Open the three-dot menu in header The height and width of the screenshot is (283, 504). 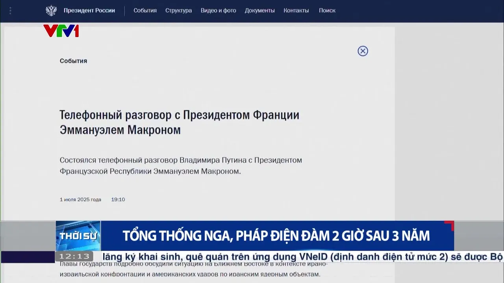pyautogui.click(x=10, y=11)
